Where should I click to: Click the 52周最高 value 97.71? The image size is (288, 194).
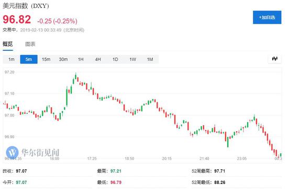220,171
